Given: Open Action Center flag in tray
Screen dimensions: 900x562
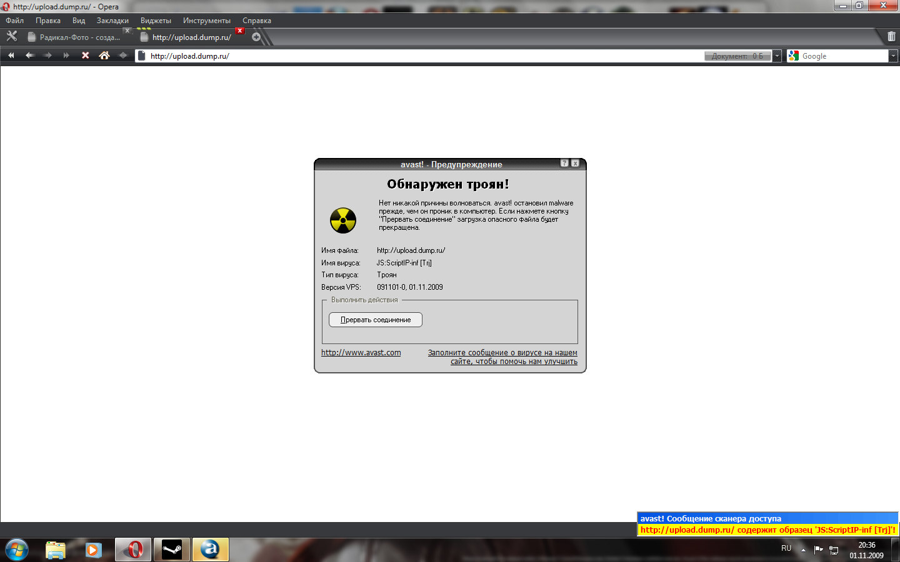Looking at the screenshot, I should click(x=818, y=550).
